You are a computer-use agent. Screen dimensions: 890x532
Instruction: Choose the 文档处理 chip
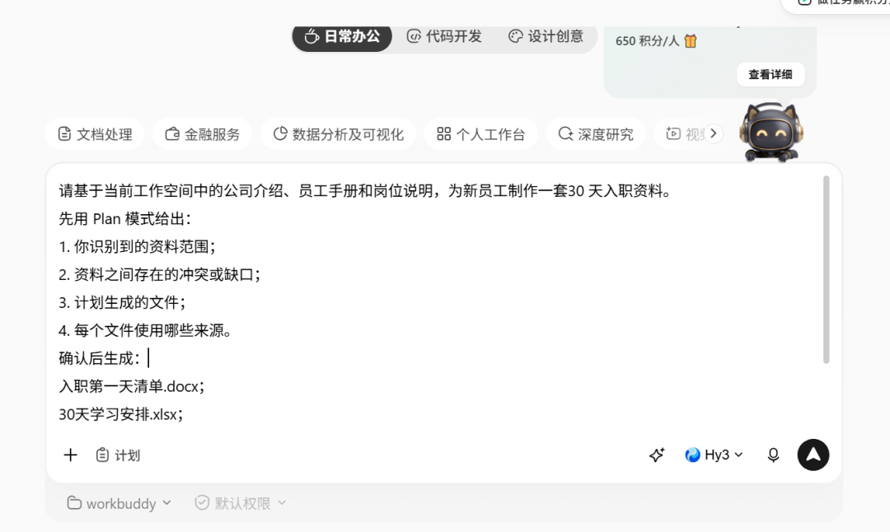95,134
